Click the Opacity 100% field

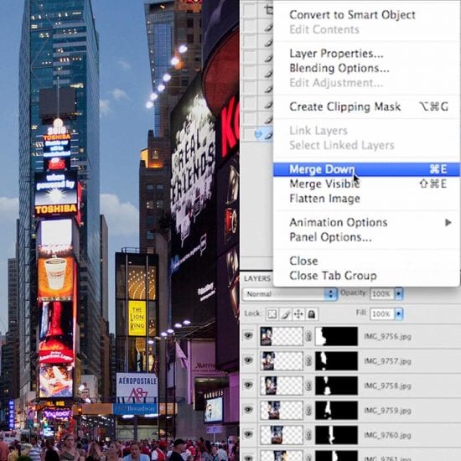(382, 293)
